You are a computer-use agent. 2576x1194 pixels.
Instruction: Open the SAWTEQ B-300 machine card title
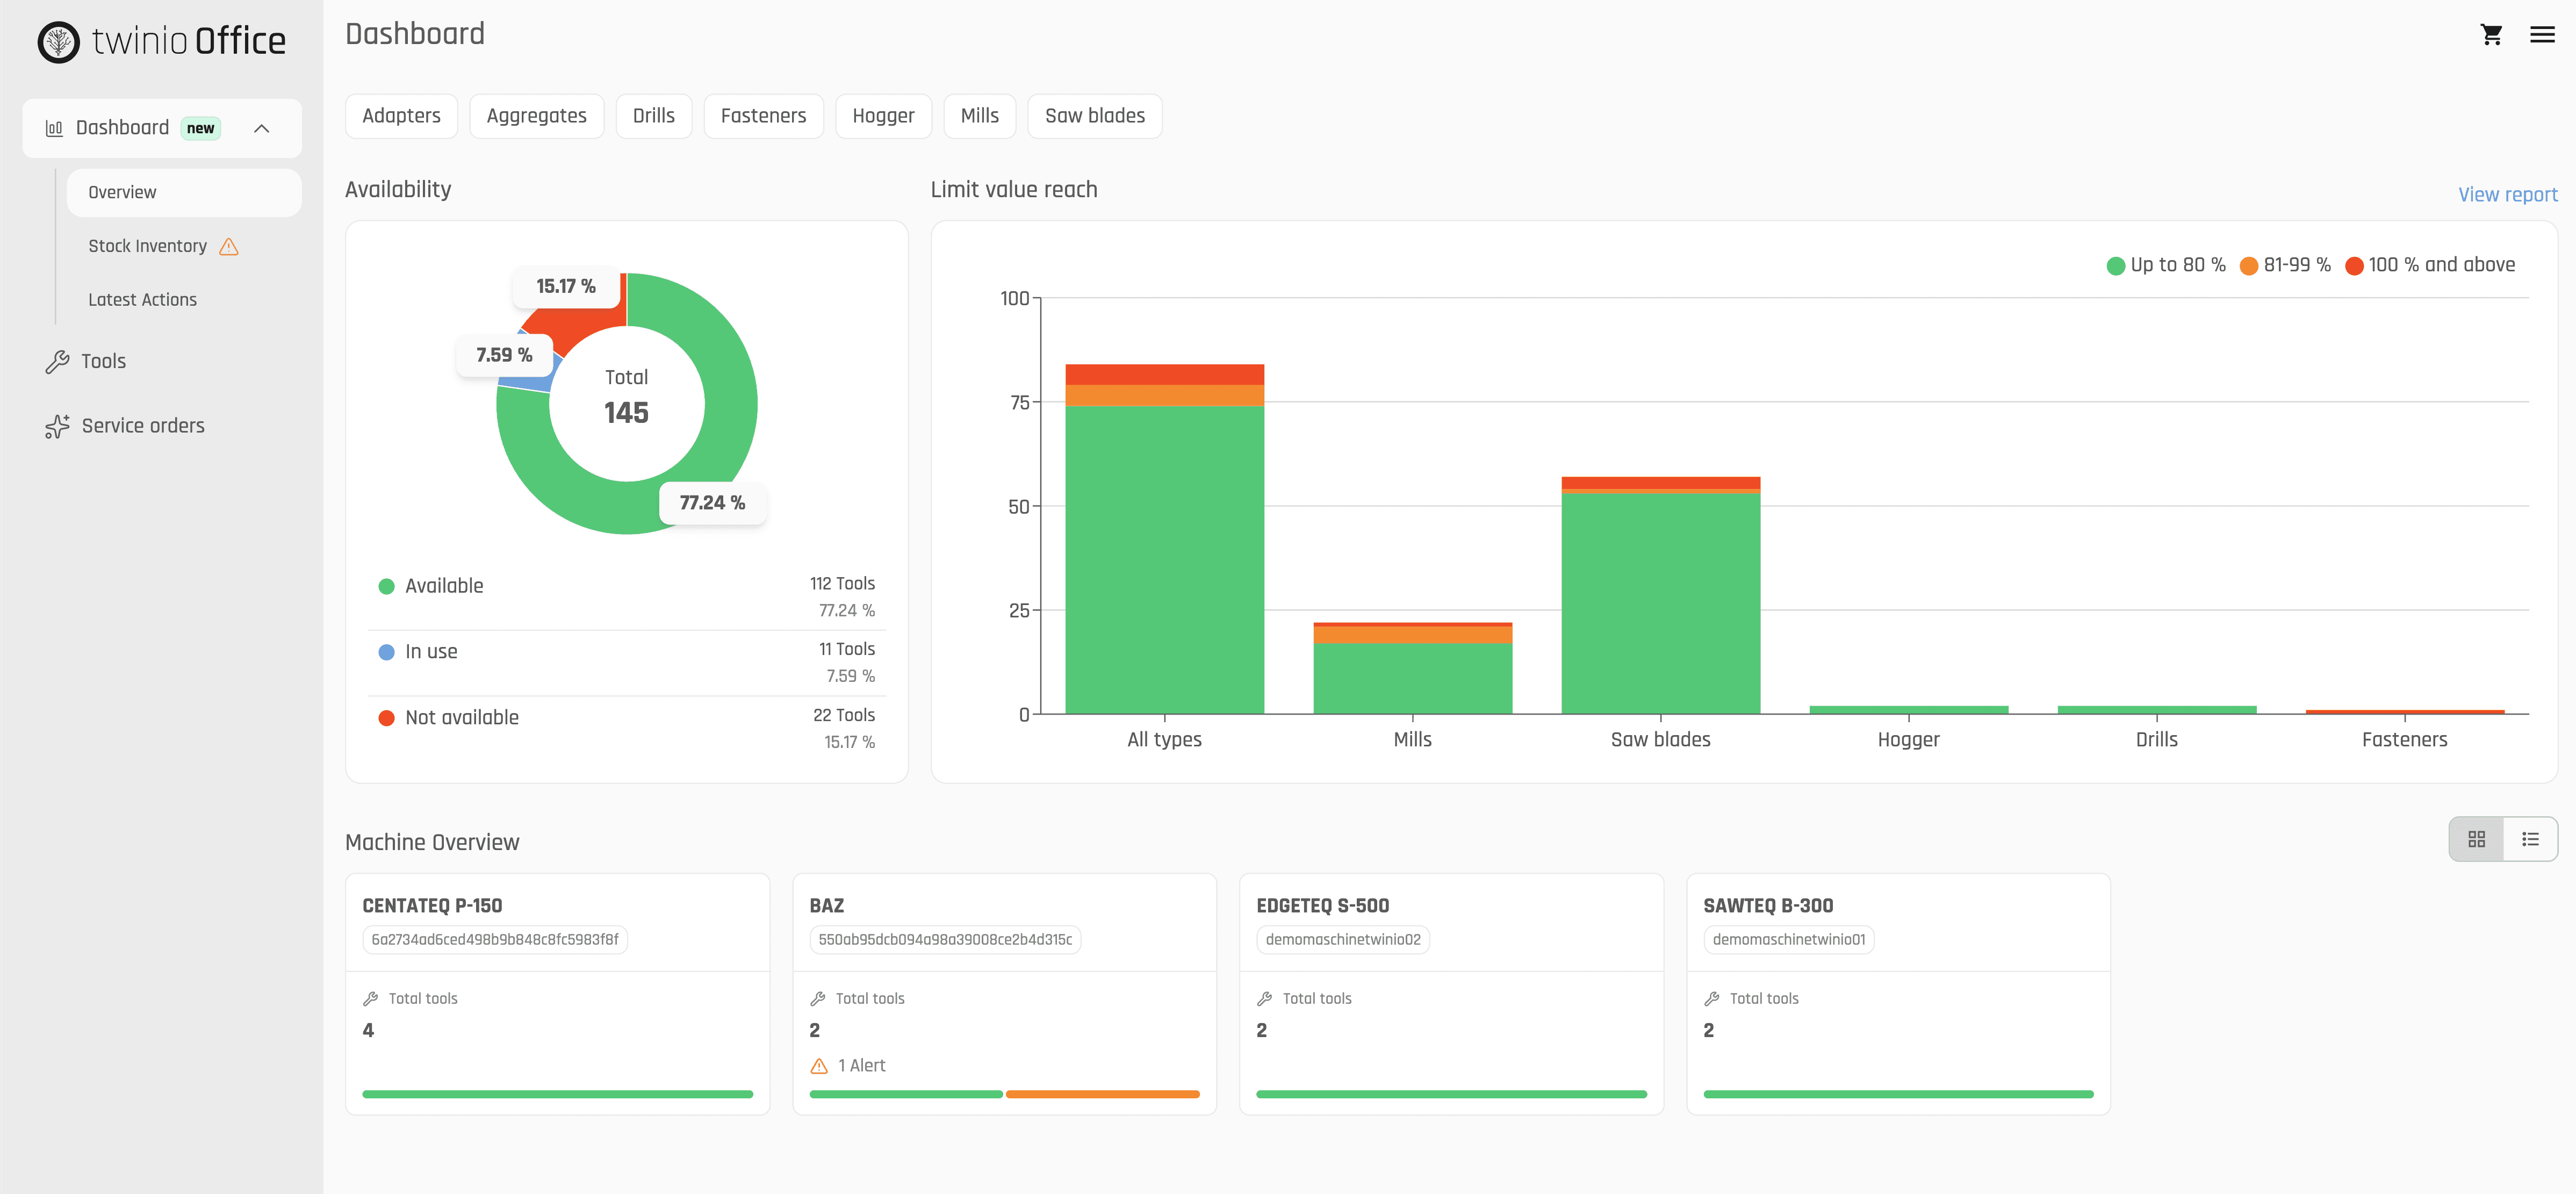pyautogui.click(x=1768, y=906)
